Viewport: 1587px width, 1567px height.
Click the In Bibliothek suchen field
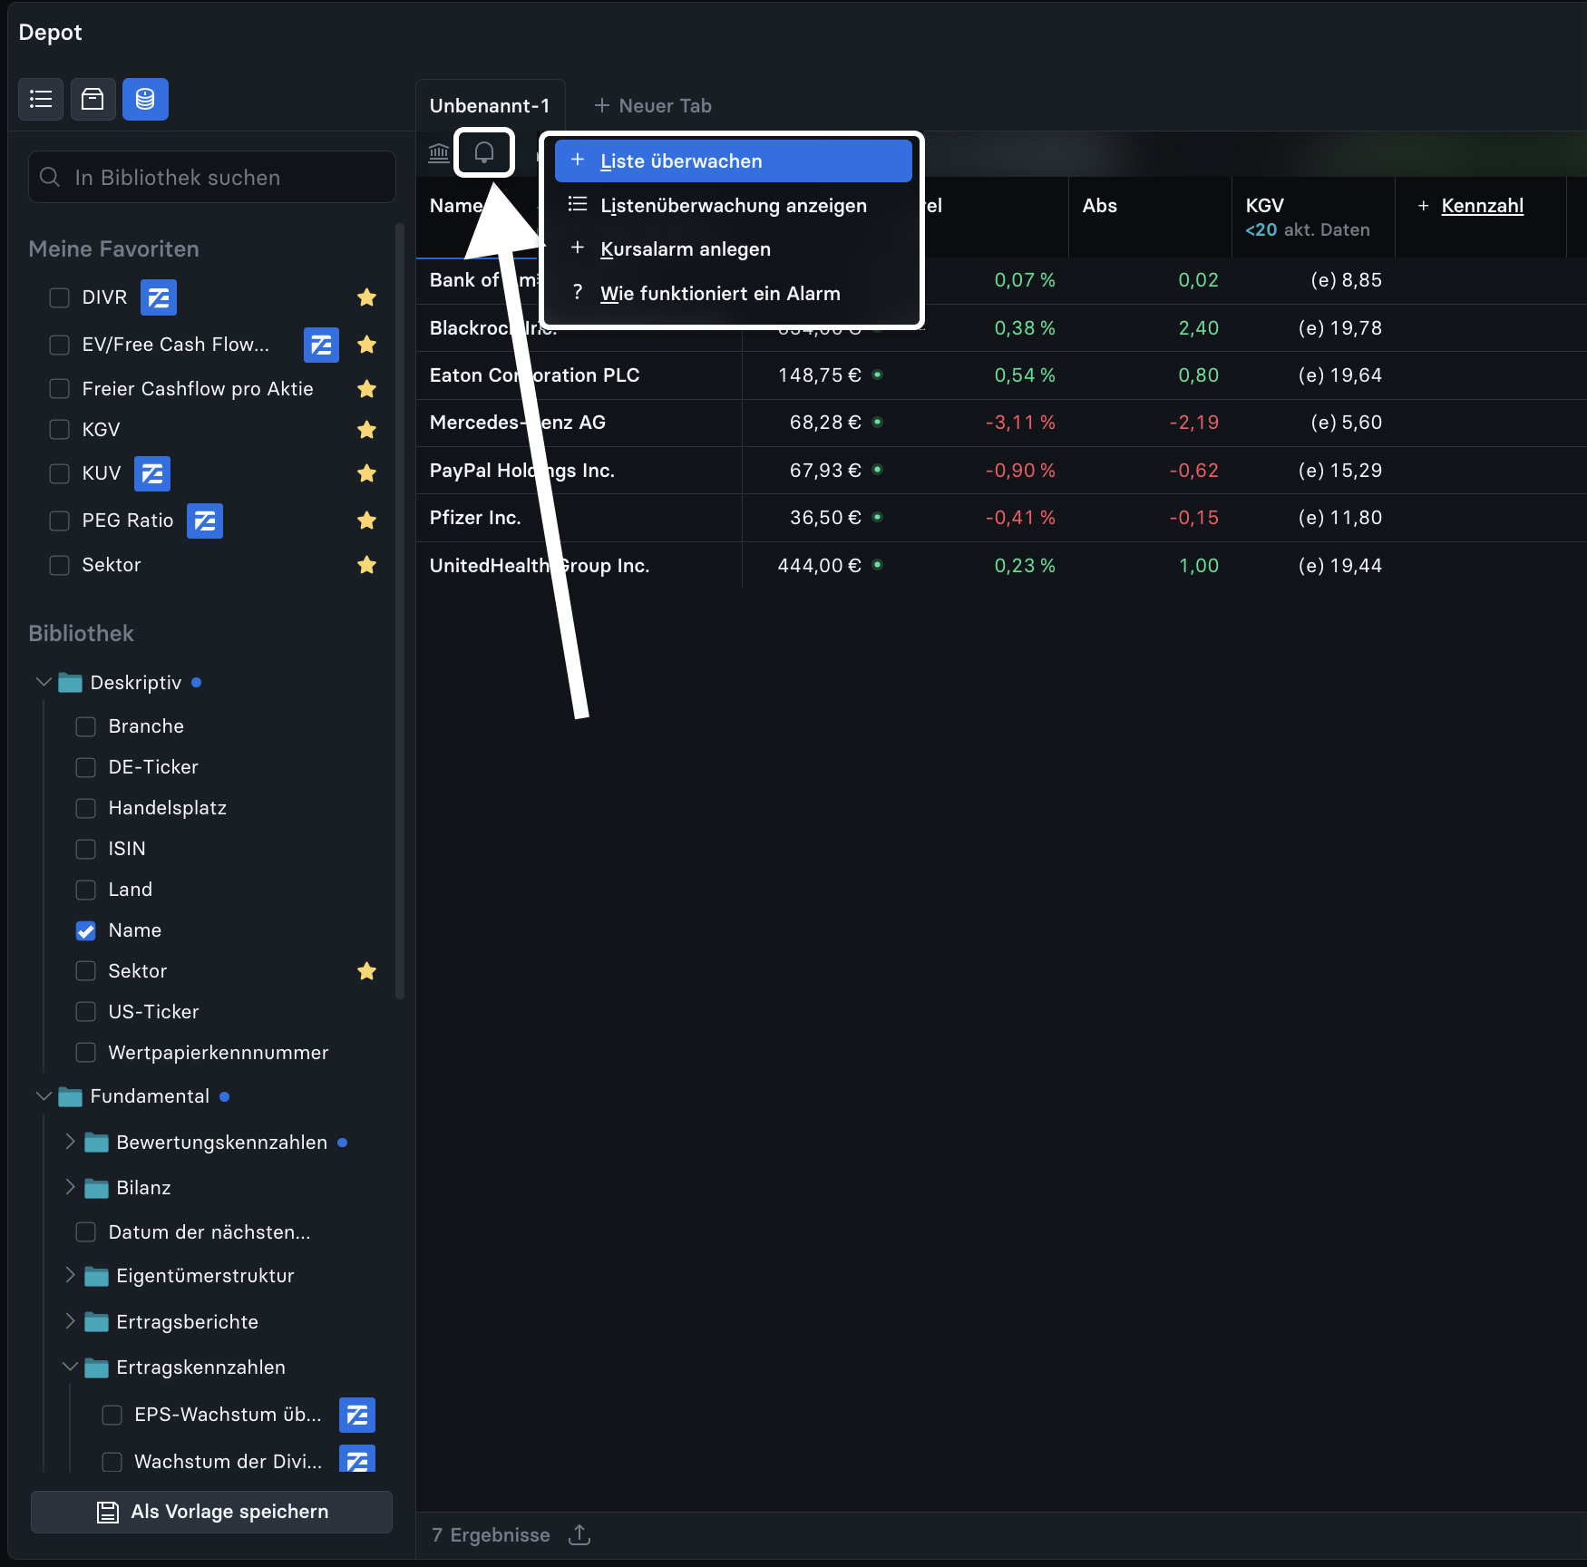212,177
